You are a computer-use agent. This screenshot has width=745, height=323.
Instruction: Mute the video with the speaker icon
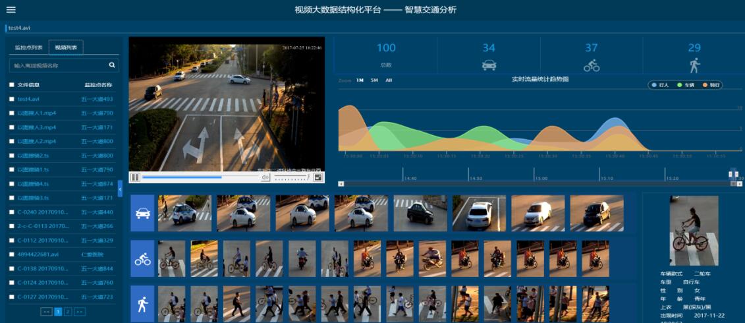coord(265,177)
